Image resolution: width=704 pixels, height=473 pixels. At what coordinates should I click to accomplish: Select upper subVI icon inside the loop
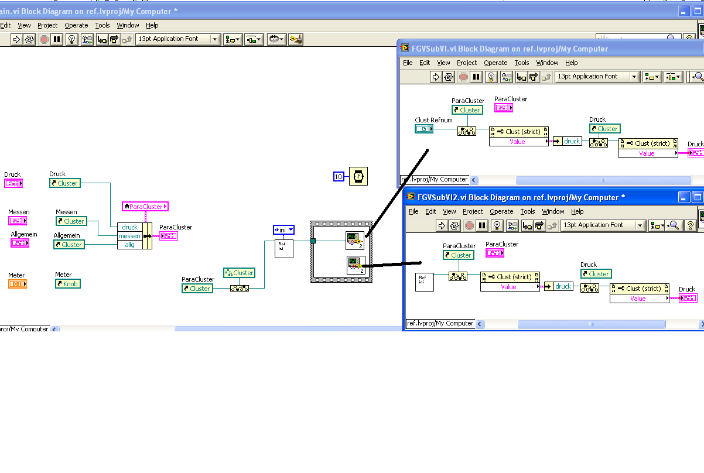coord(356,241)
